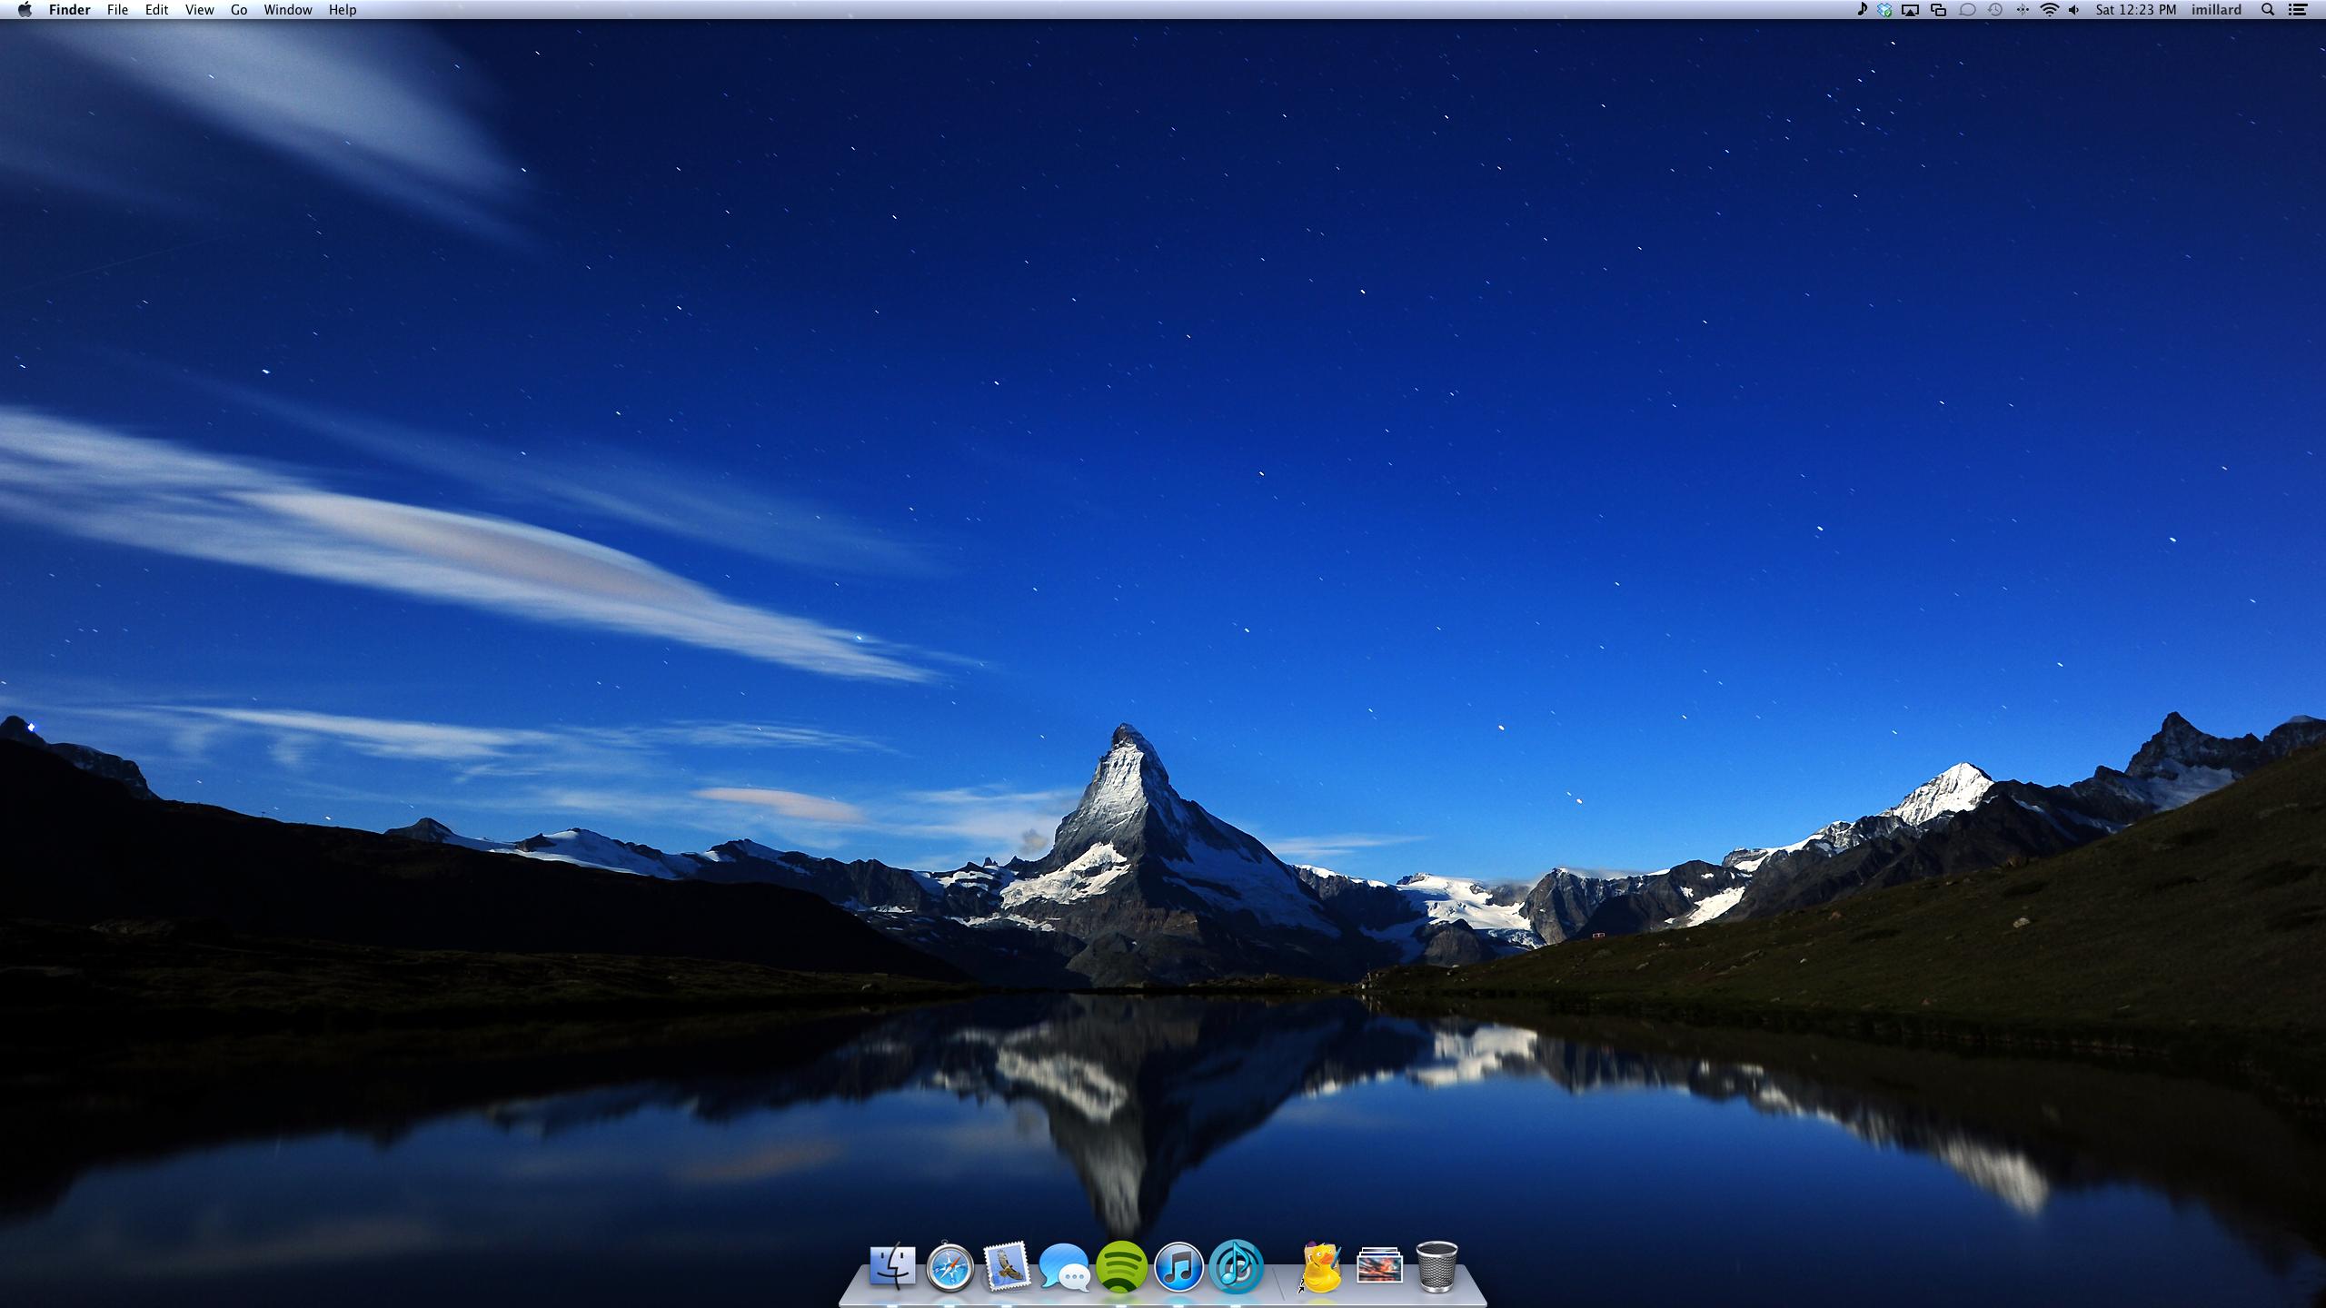Open the volume control in menu bar
Image resolution: width=2326 pixels, height=1308 pixels.
tap(2074, 10)
